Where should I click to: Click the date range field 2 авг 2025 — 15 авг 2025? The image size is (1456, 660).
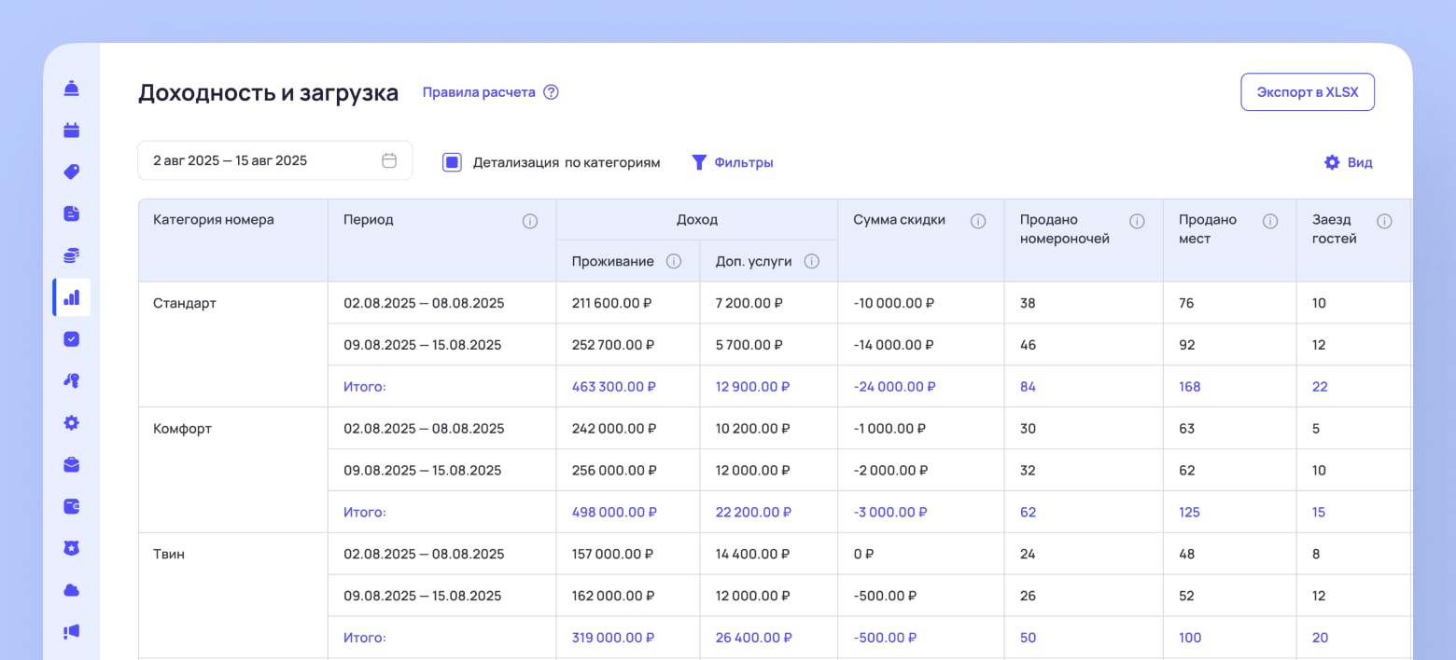click(274, 160)
